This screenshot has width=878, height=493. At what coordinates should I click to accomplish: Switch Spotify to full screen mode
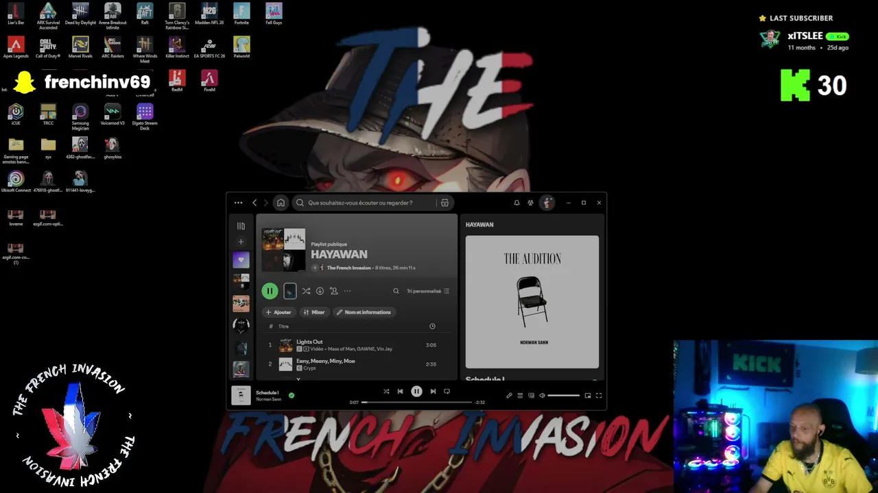click(599, 396)
